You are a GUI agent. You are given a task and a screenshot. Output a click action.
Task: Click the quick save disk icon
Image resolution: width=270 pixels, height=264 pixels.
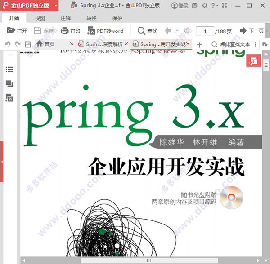pos(28,44)
